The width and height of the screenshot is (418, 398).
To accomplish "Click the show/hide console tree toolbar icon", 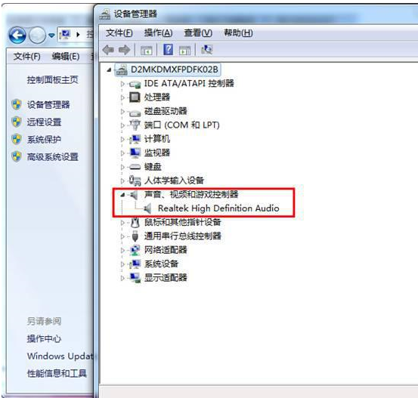I will coord(147,50).
